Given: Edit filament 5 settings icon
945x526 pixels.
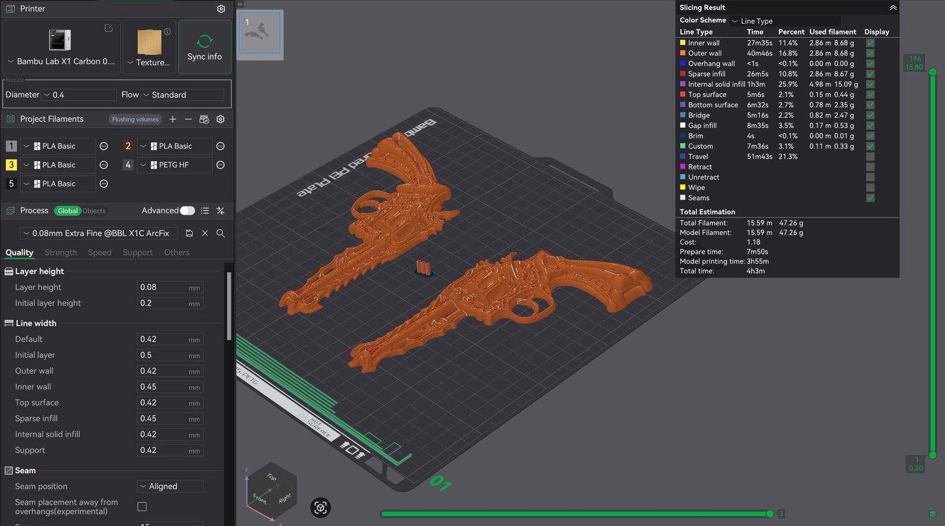Looking at the screenshot, I should [104, 184].
